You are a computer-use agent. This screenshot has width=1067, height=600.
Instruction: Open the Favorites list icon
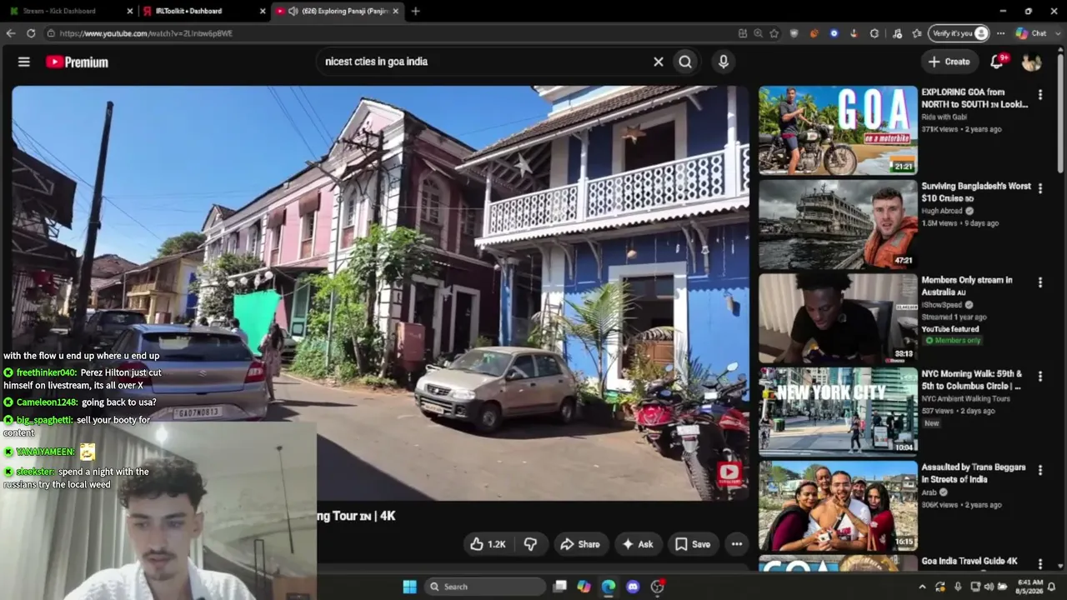pyautogui.click(x=917, y=33)
